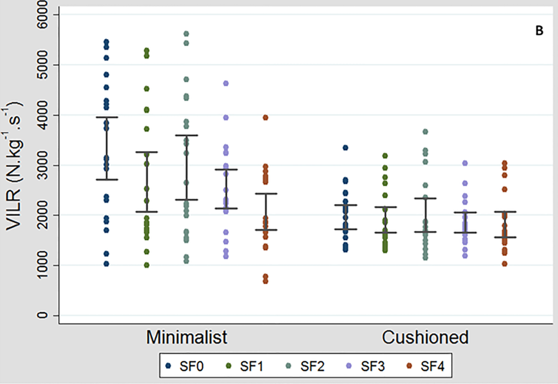The image size is (558, 384).
Task: Select the SF0 legend text label
Action: point(191,366)
